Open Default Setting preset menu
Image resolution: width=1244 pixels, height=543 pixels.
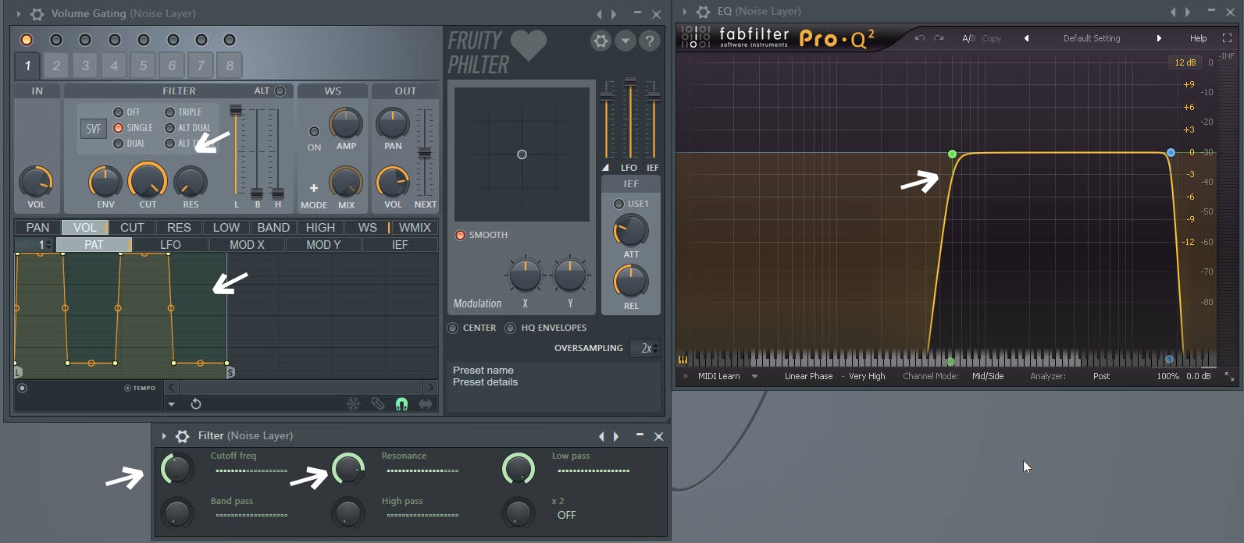point(1092,38)
